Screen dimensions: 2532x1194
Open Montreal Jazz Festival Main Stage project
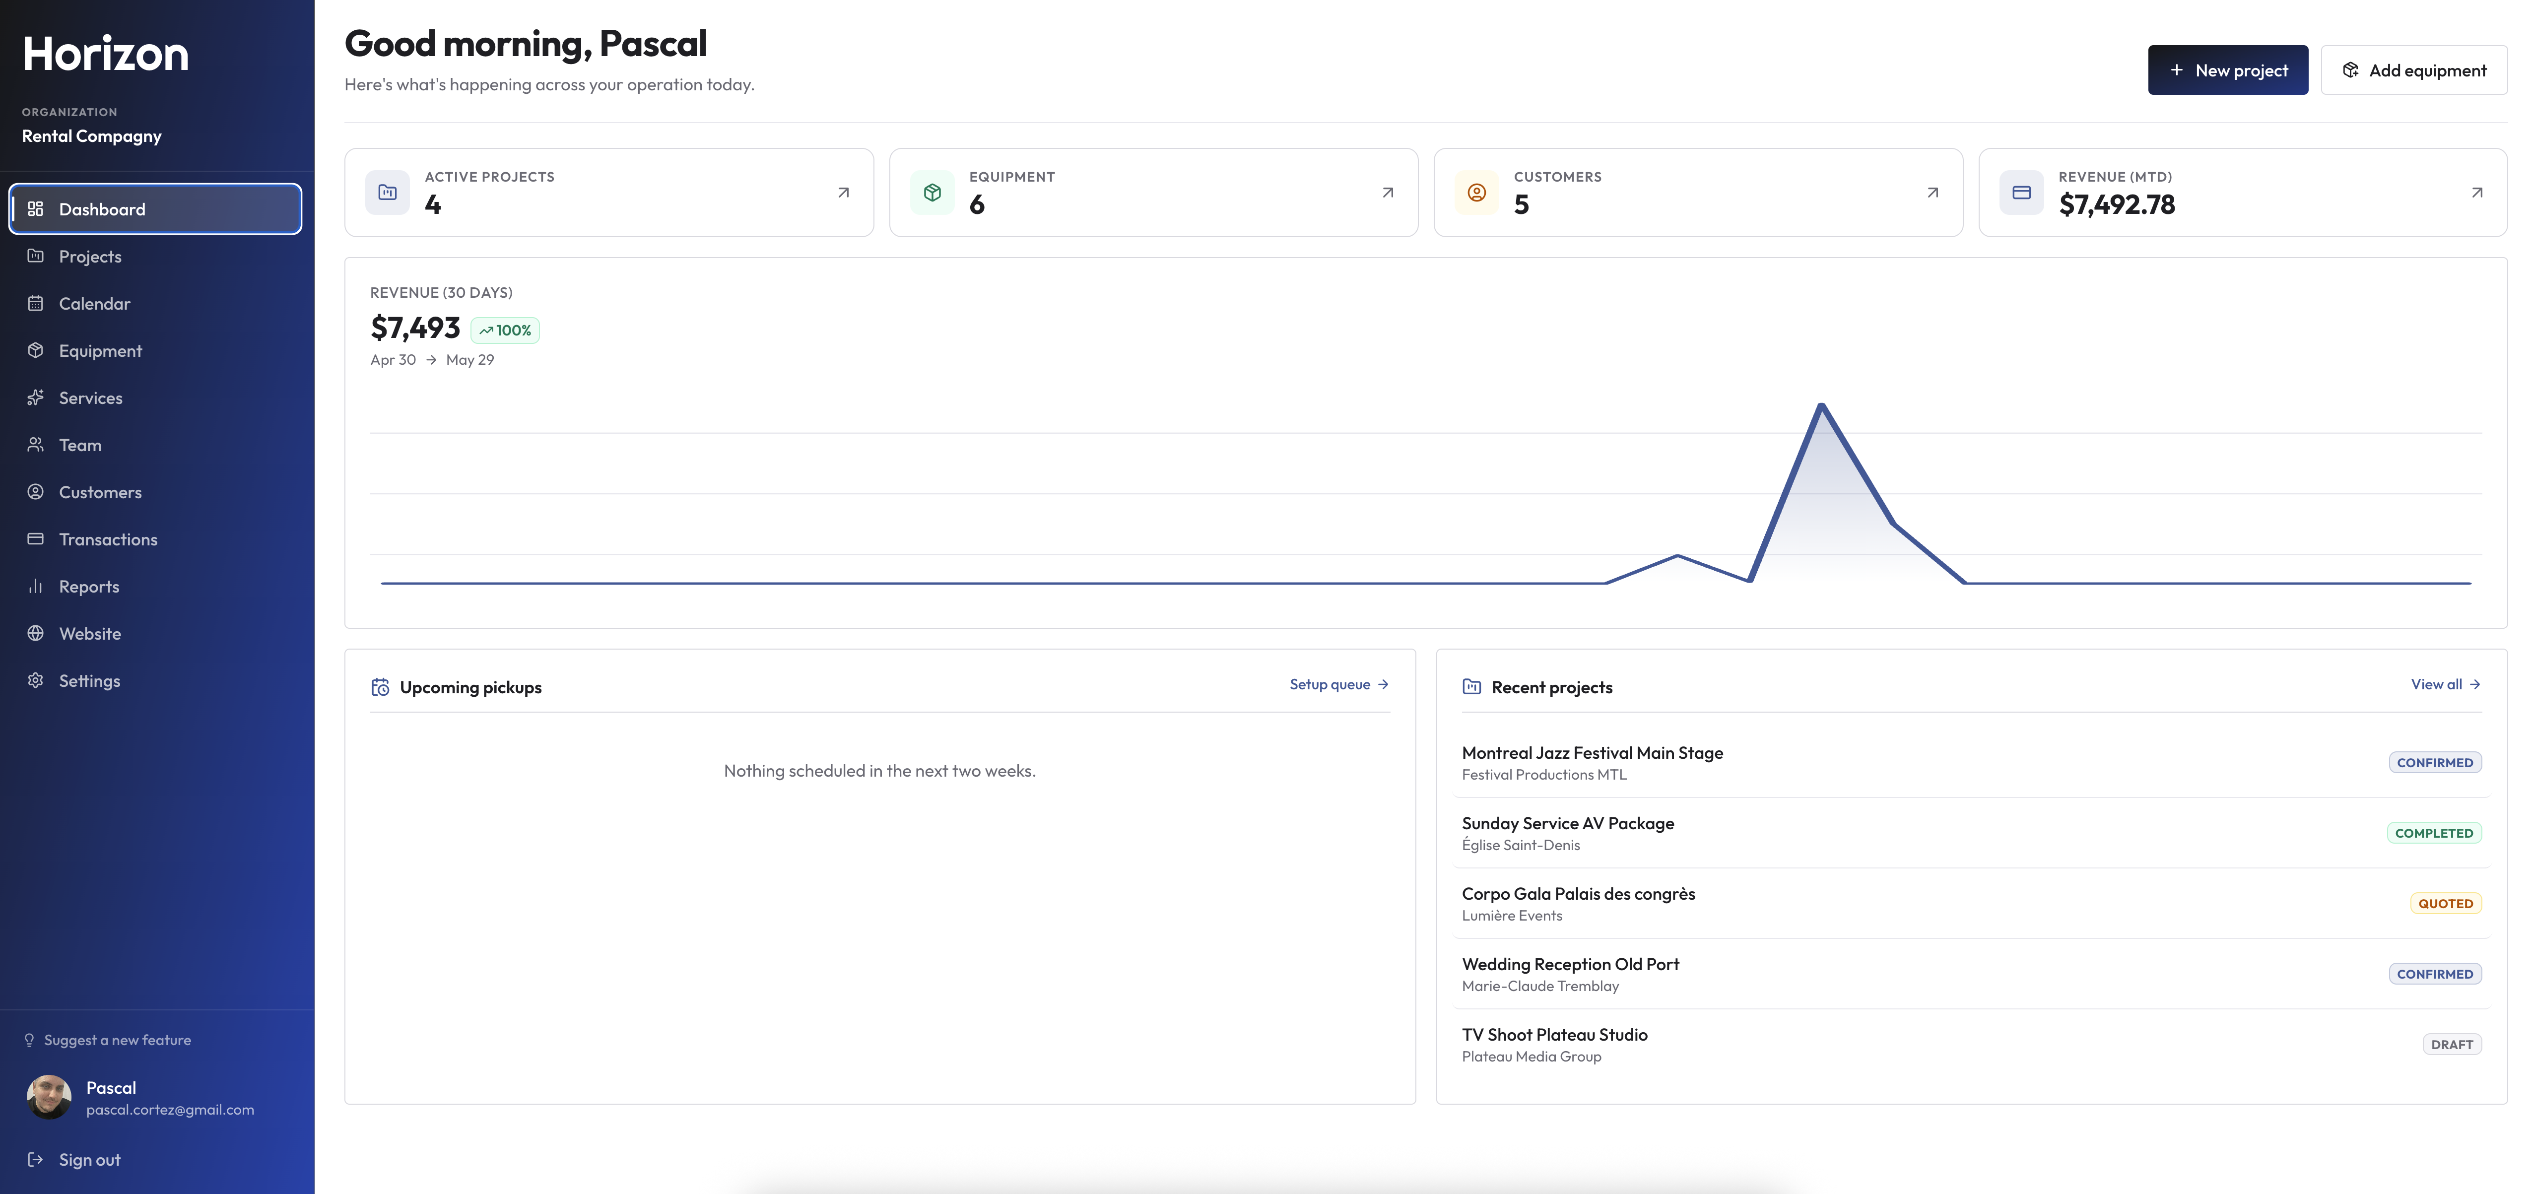point(1972,763)
